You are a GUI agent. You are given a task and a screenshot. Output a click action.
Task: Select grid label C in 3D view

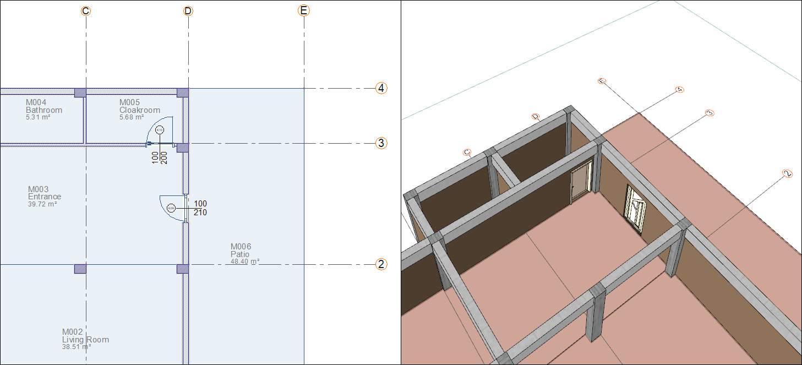coord(467,152)
